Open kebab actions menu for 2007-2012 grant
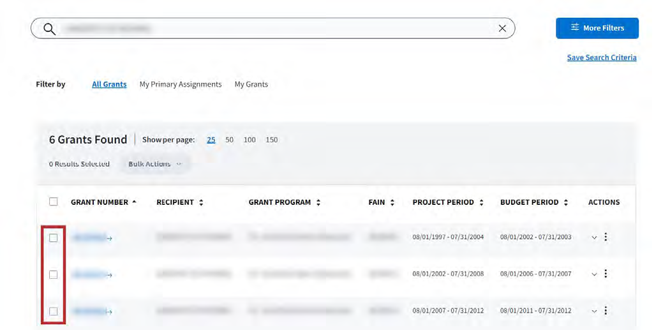The height and width of the screenshot is (330, 670). [606, 311]
